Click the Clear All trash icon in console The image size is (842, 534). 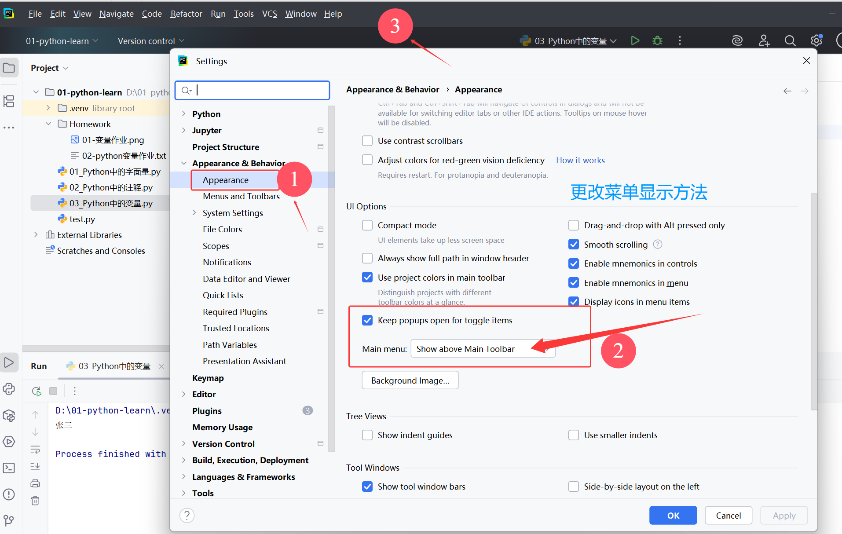click(x=35, y=501)
